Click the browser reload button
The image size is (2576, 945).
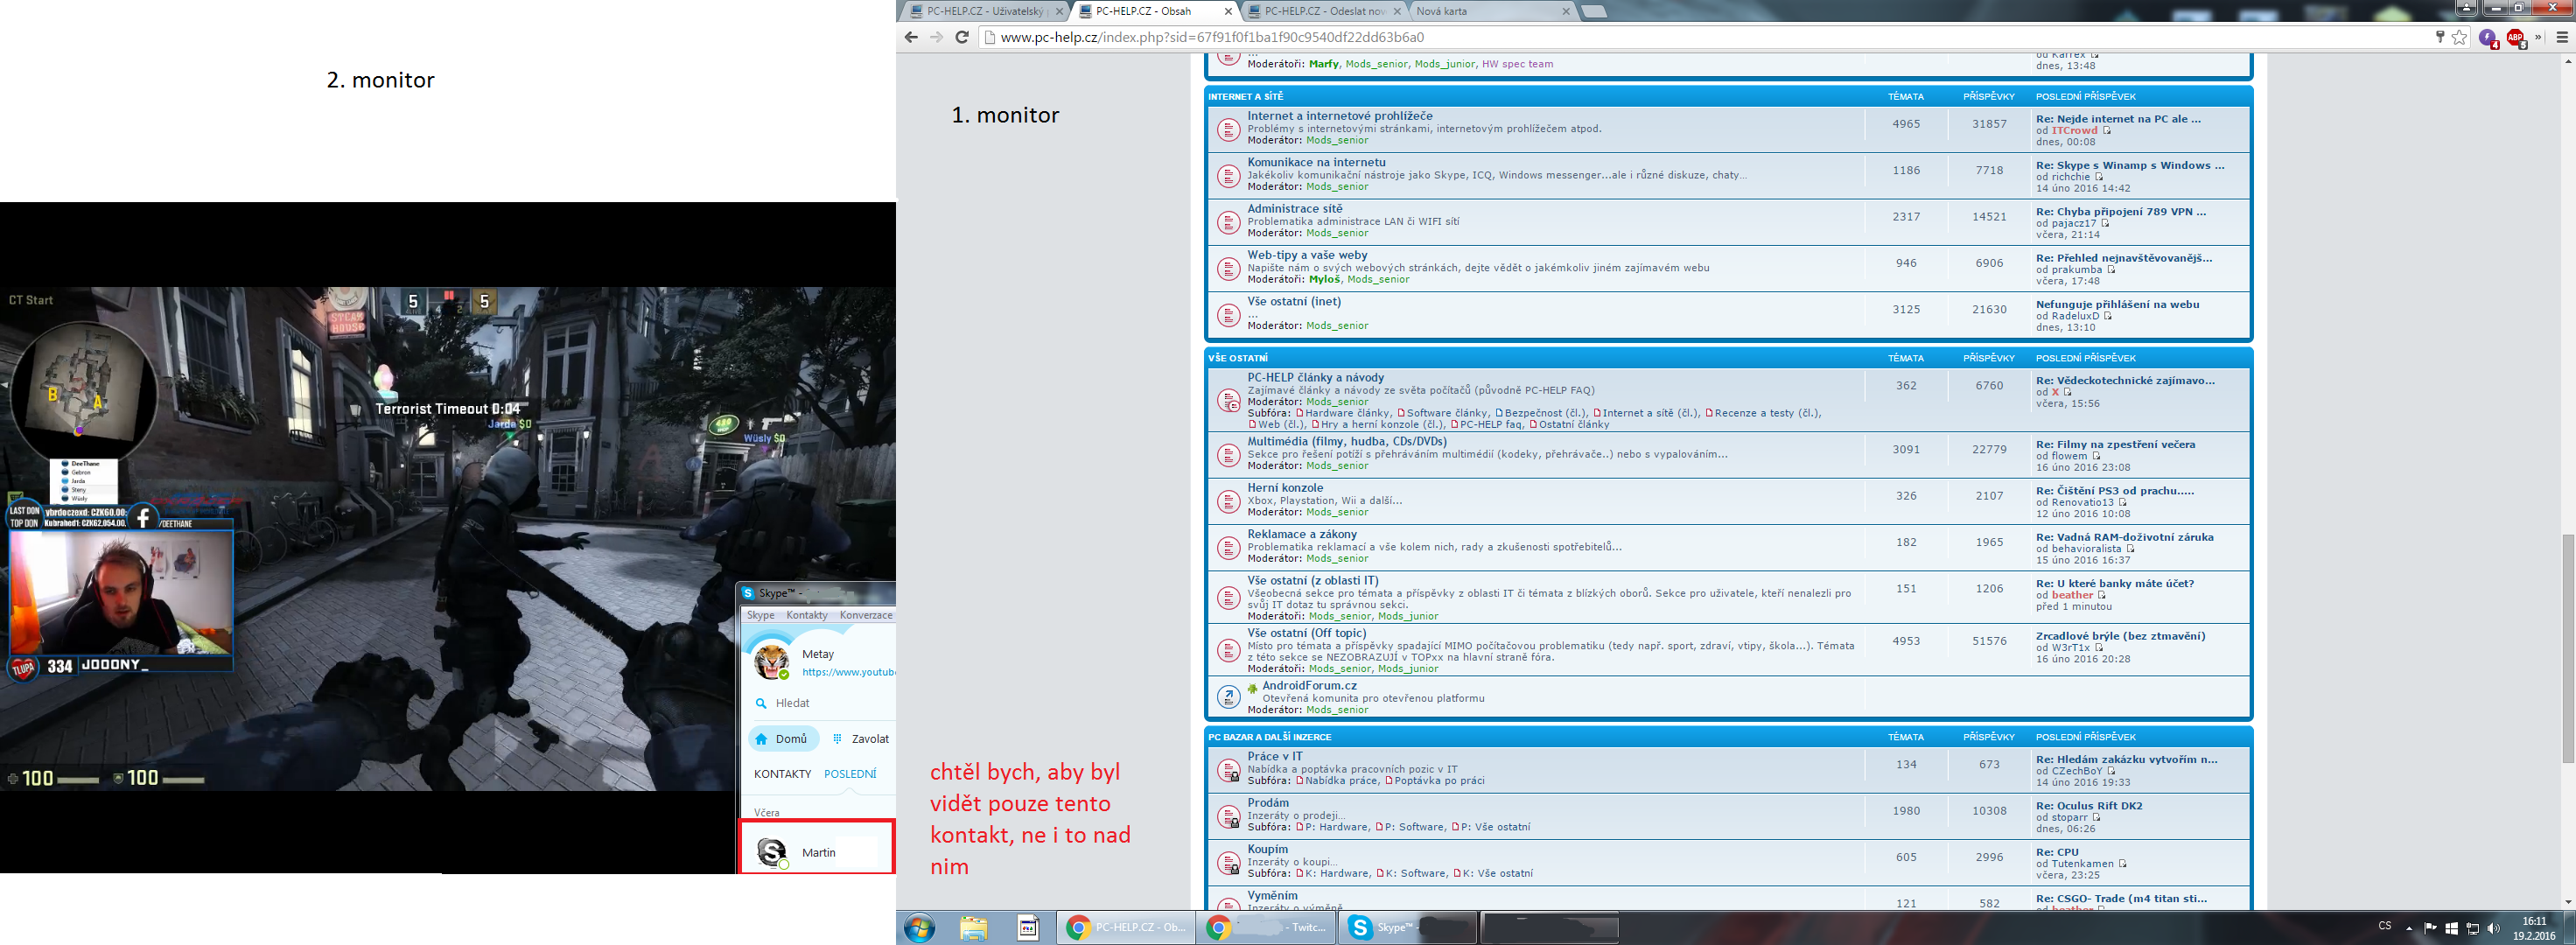pos(962,37)
